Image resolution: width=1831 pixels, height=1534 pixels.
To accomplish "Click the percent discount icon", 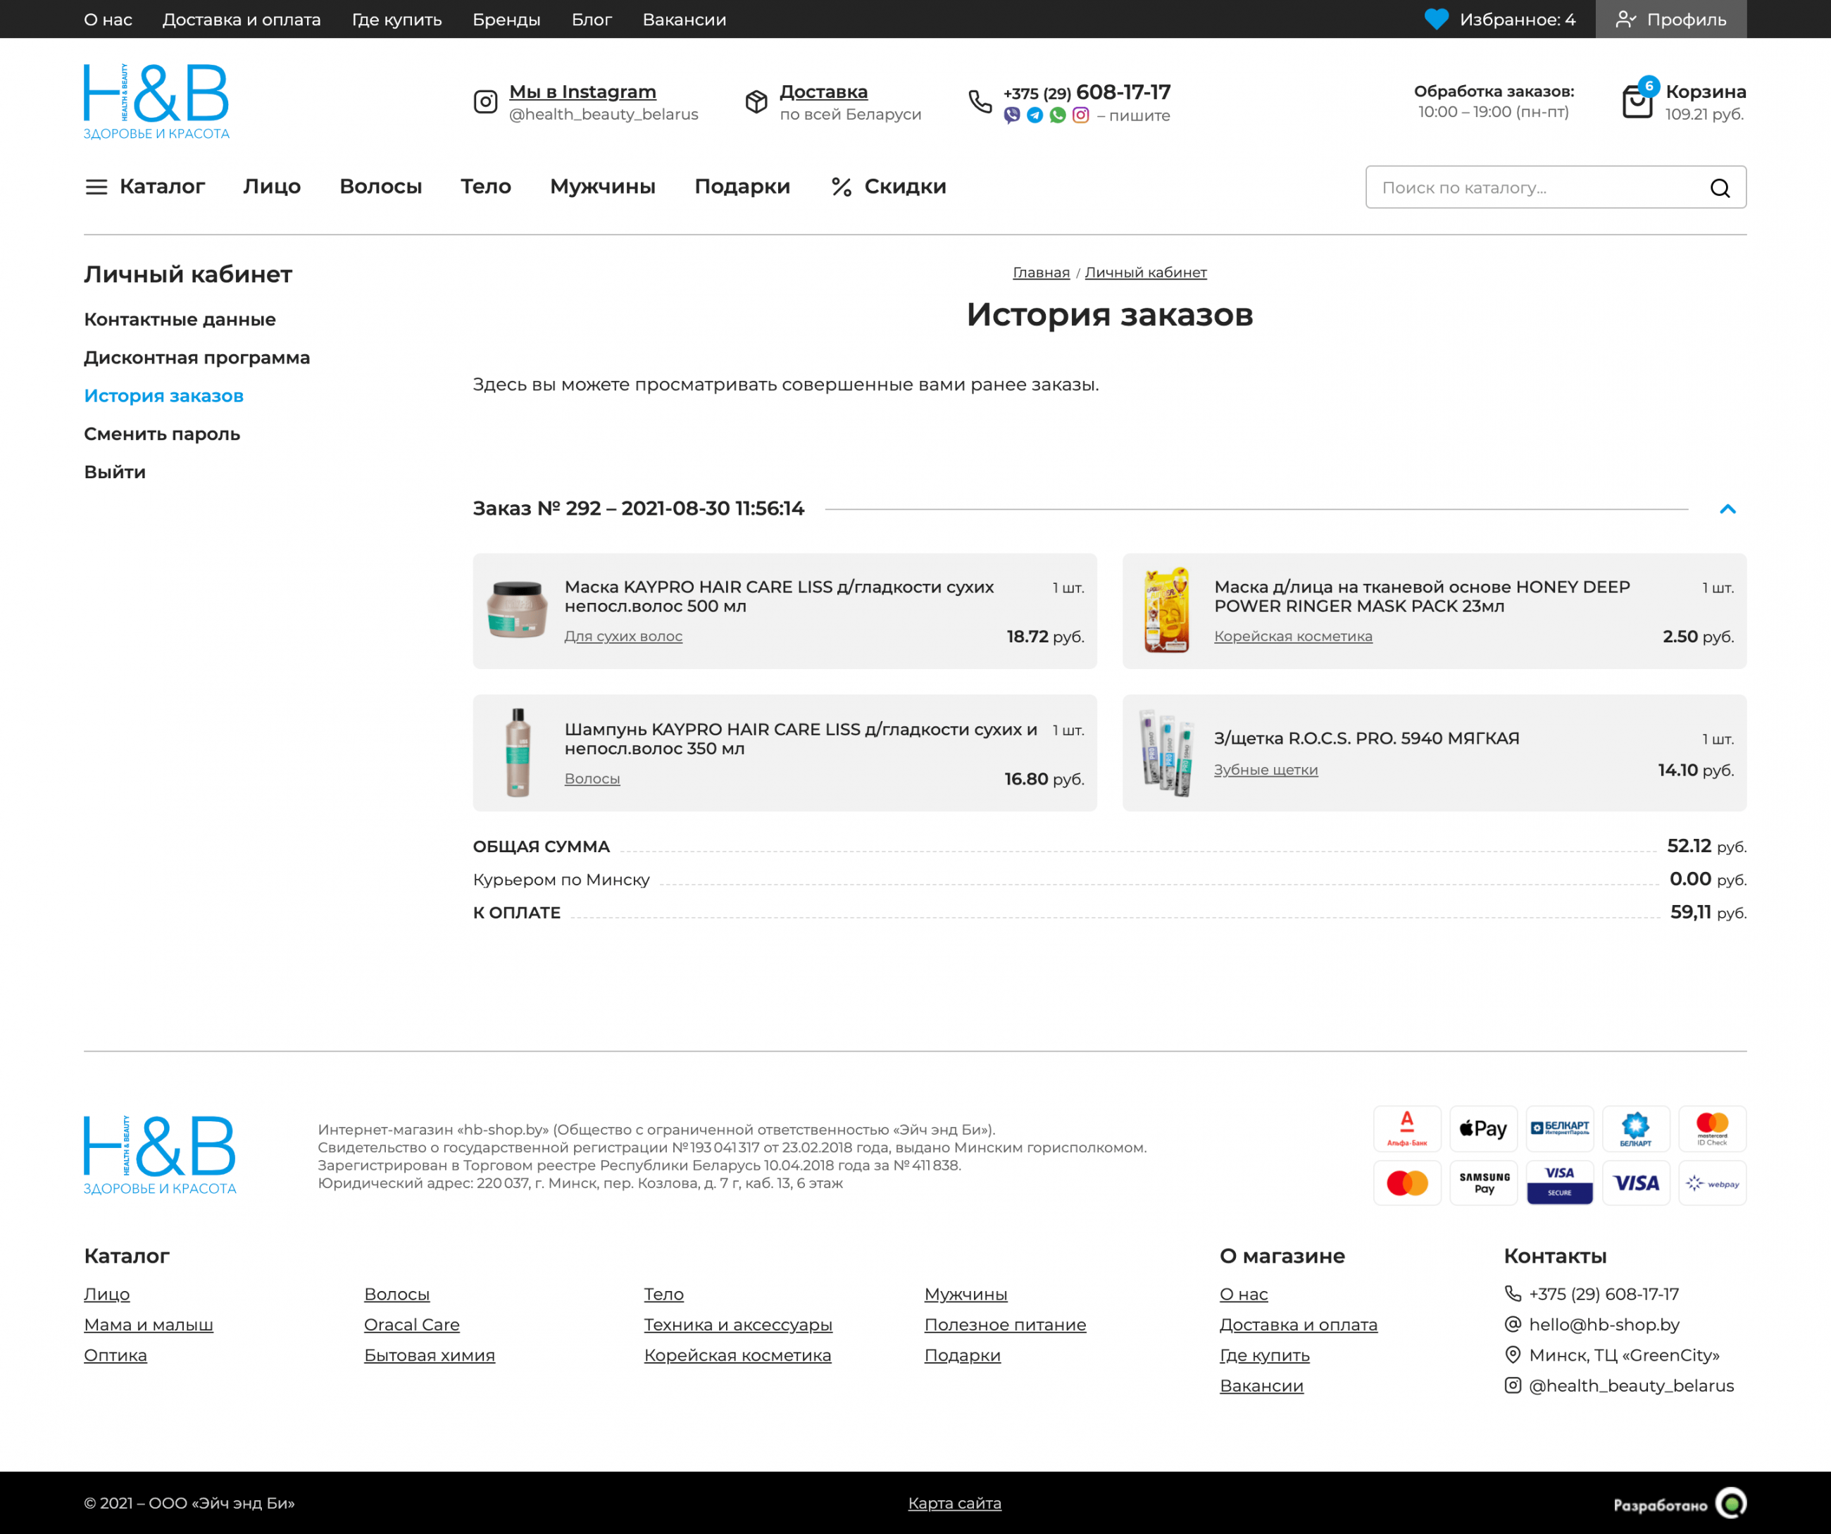I will click(x=842, y=187).
